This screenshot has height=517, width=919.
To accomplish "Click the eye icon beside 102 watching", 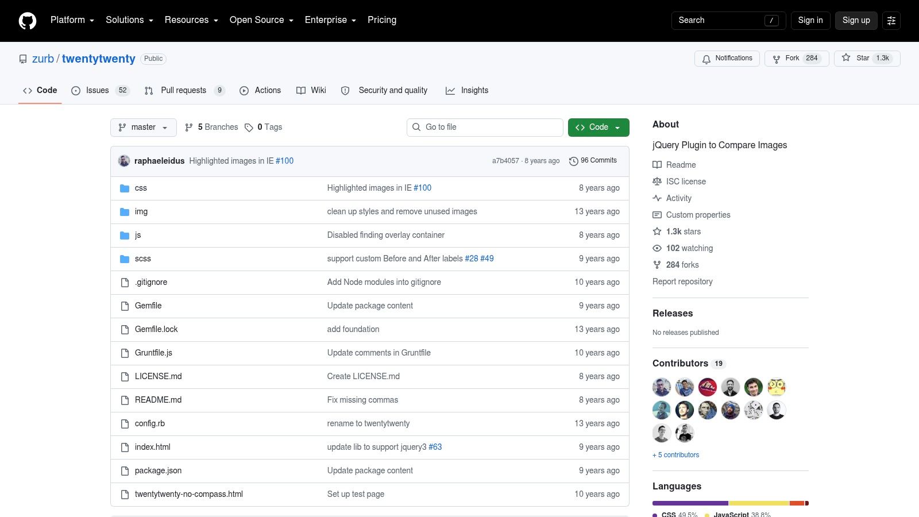I will click(657, 248).
